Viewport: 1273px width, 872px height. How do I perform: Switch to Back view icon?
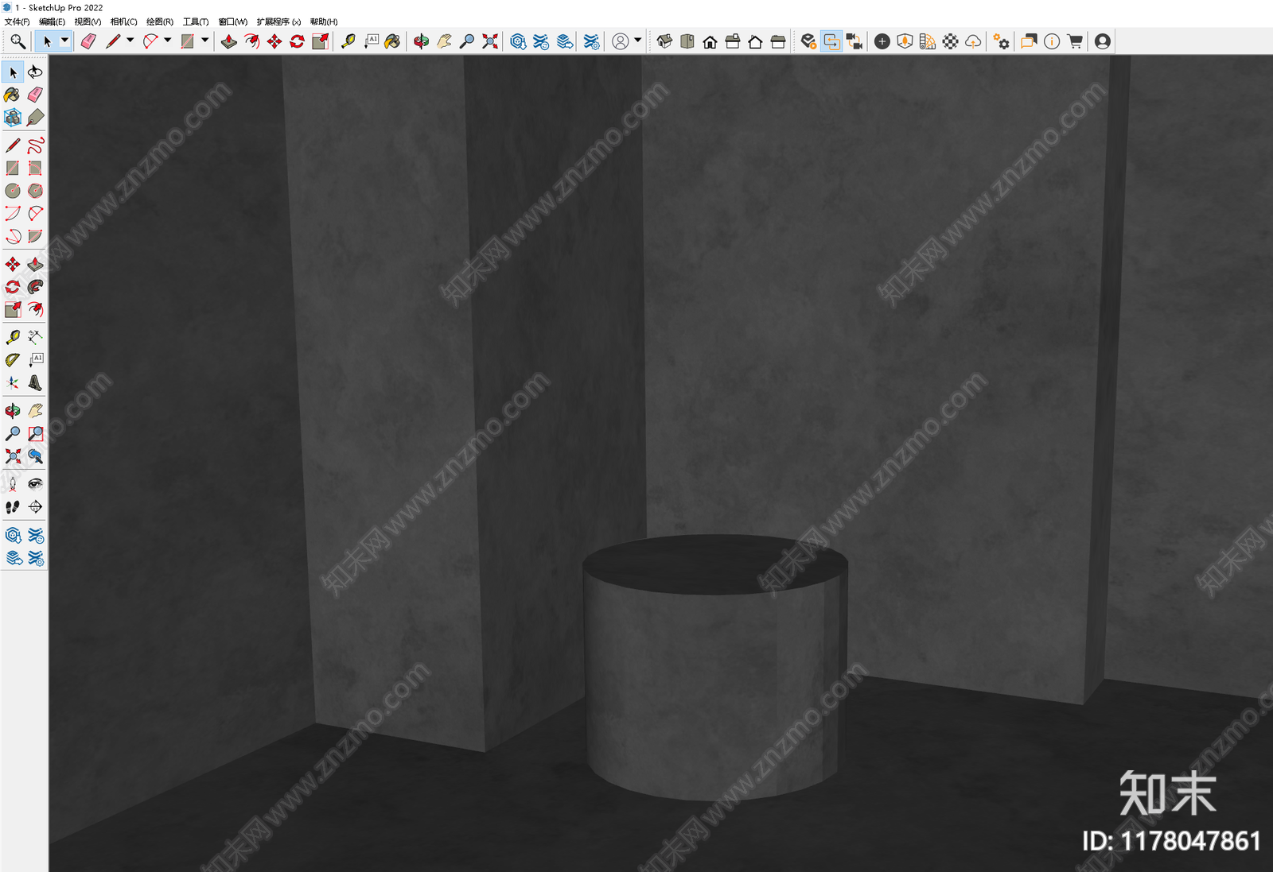755,41
